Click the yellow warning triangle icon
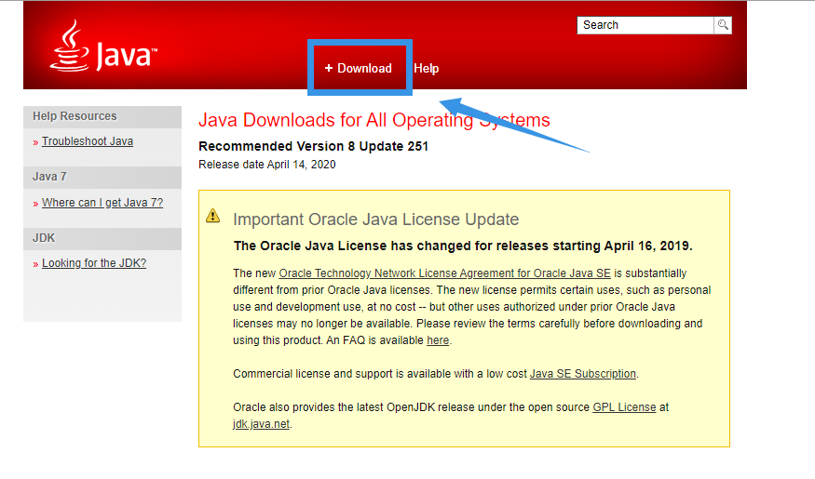 (213, 216)
